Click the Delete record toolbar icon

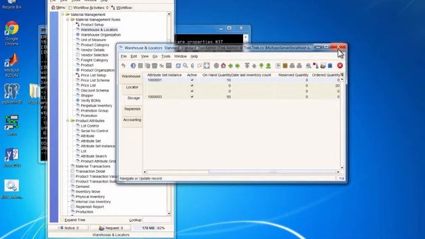[x=155, y=66]
